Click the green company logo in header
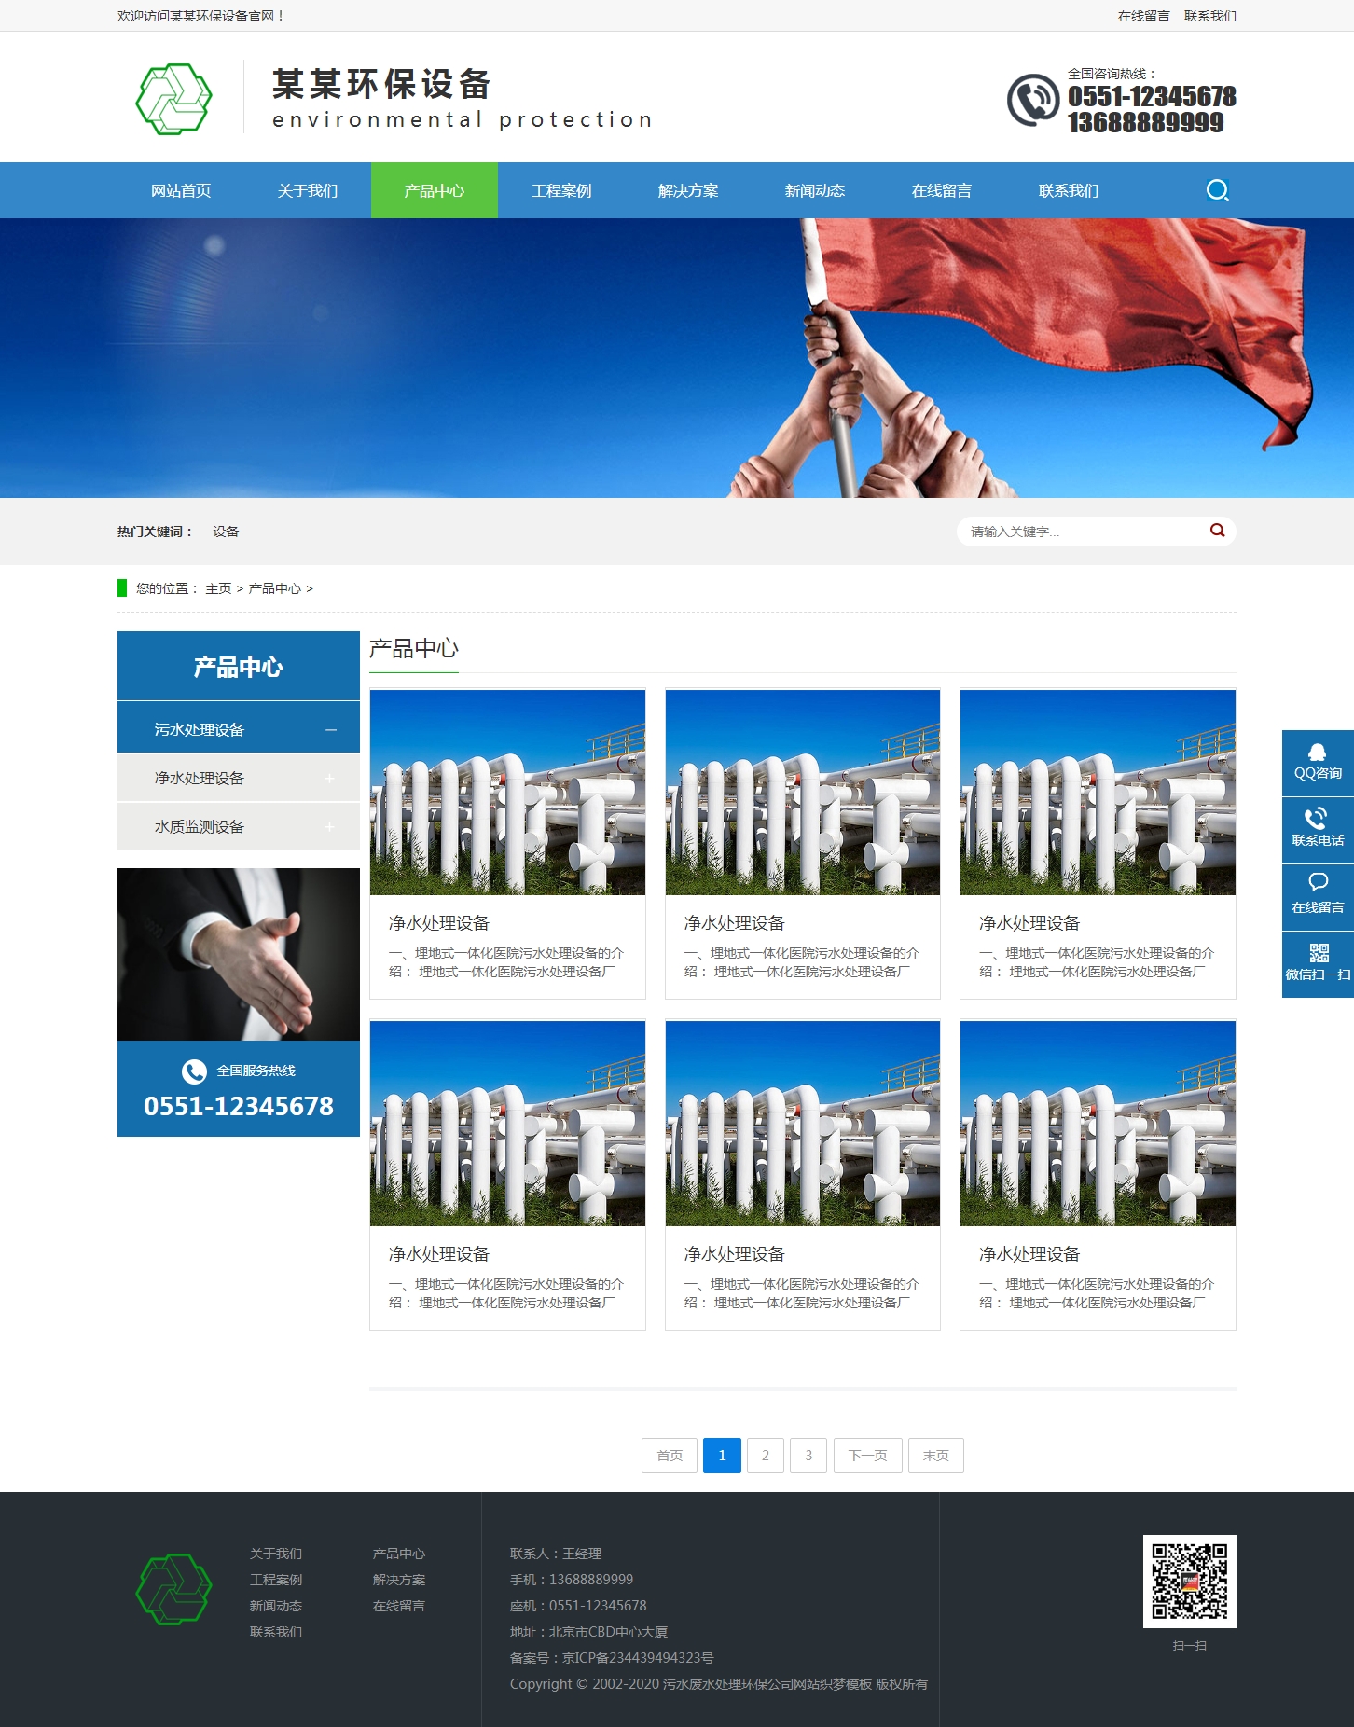 [x=174, y=99]
